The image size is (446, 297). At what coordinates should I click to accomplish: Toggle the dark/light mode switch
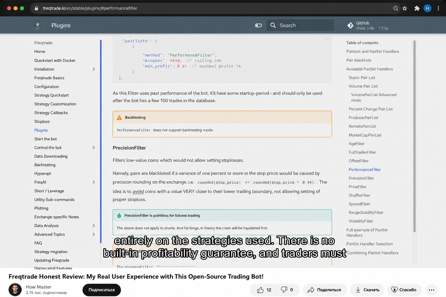[258, 26]
